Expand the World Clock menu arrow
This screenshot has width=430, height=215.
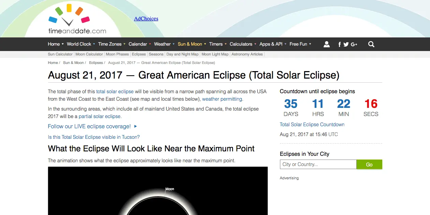pyautogui.click(x=94, y=44)
